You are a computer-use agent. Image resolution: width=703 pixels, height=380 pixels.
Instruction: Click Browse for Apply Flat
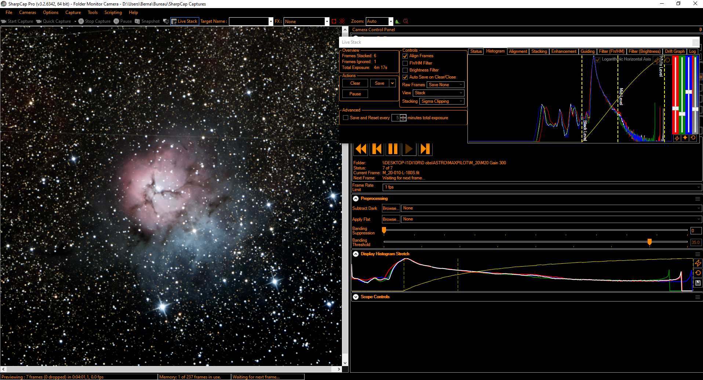(x=391, y=219)
